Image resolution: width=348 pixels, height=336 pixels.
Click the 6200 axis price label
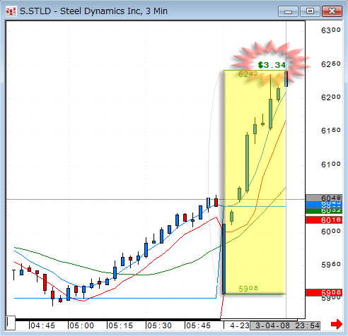(331, 97)
